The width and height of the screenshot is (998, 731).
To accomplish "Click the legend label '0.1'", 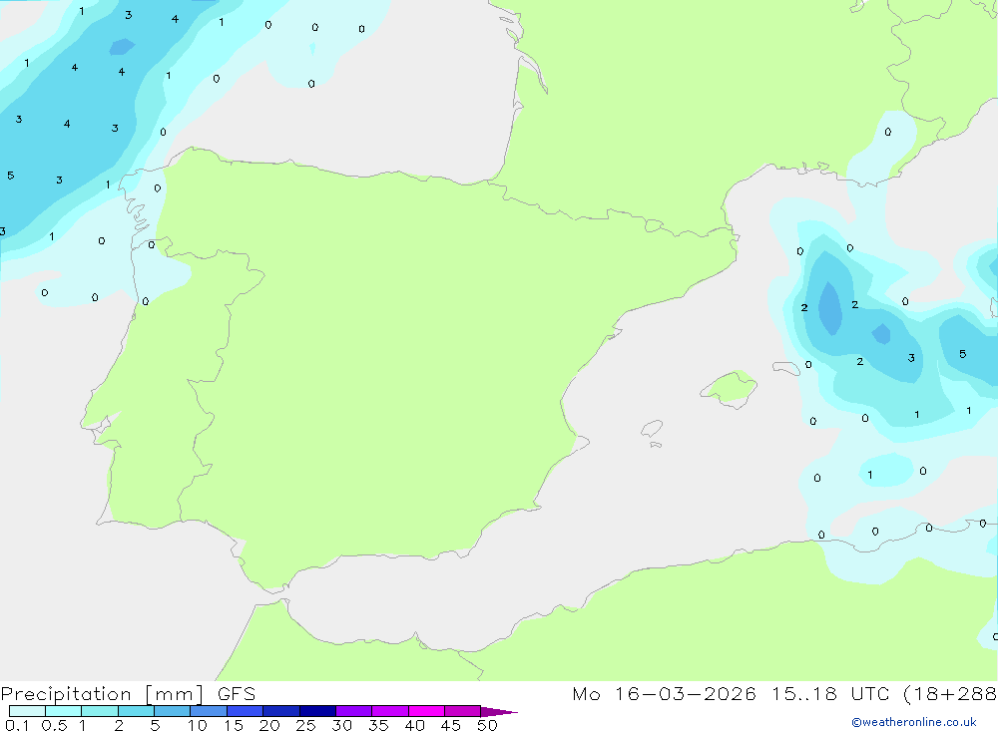I will click(x=17, y=725).
